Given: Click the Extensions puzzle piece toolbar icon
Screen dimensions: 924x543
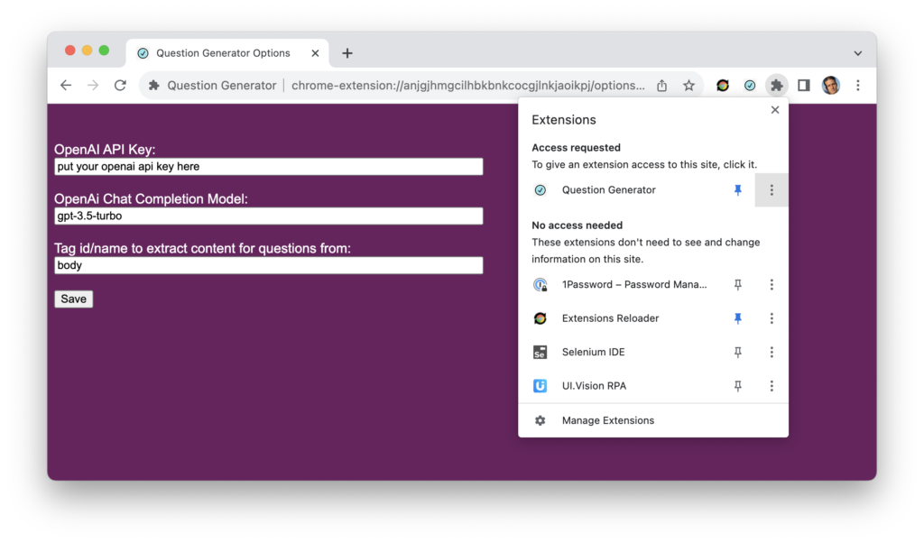Looking at the screenshot, I should [x=776, y=86].
